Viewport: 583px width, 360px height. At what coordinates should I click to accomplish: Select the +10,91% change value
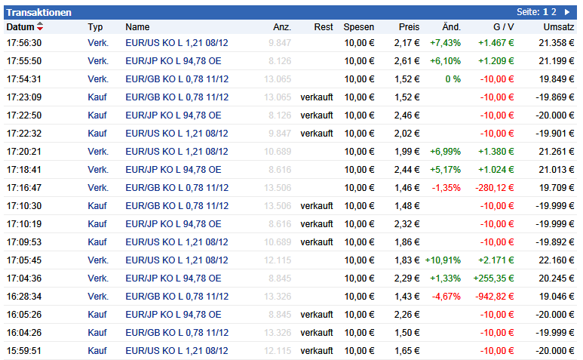[443, 260]
